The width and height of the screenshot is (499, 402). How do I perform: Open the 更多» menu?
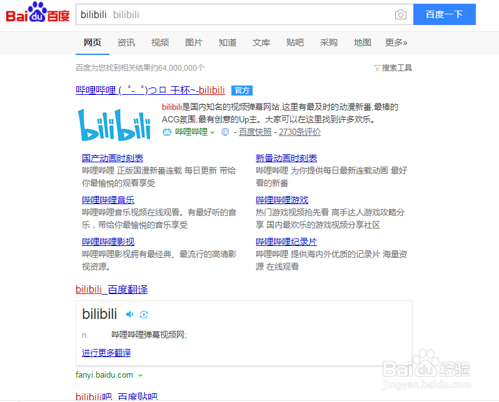click(x=396, y=42)
